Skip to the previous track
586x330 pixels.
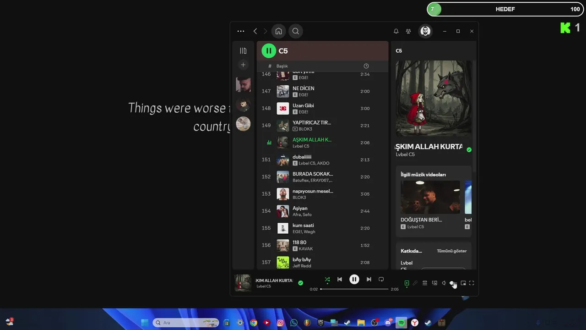(340, 279)
